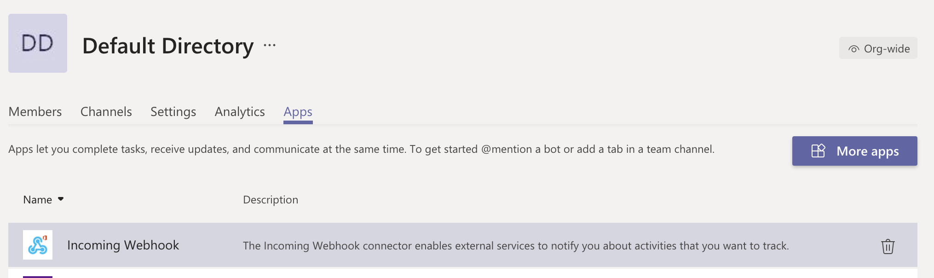Click the Incoming Webhook app icon

point(38,245)
